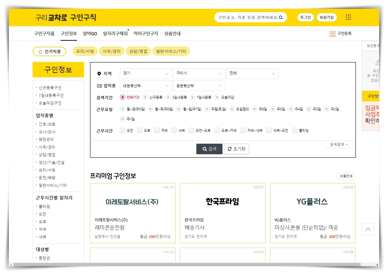388x275 pixels.
Task: Check the 새벽~오전 work time box
Action: tap(269, 130)
